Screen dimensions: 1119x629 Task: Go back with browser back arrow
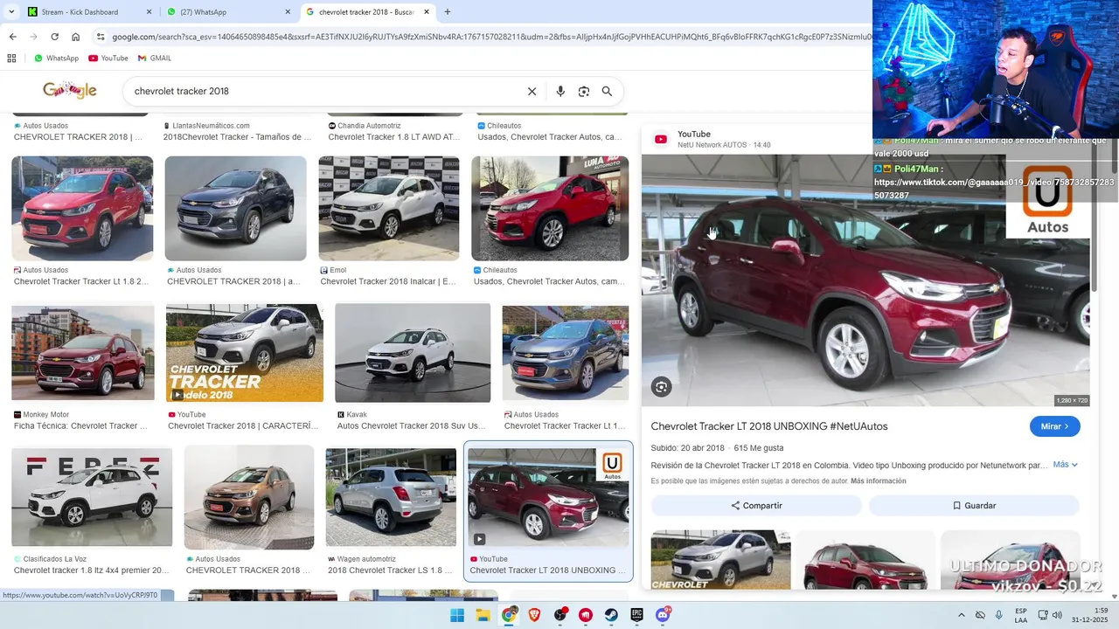tap(12, 37)
